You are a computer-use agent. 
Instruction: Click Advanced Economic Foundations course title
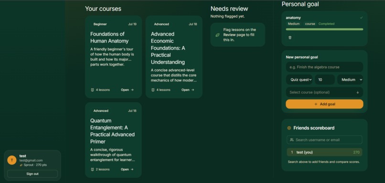[168, 48]
